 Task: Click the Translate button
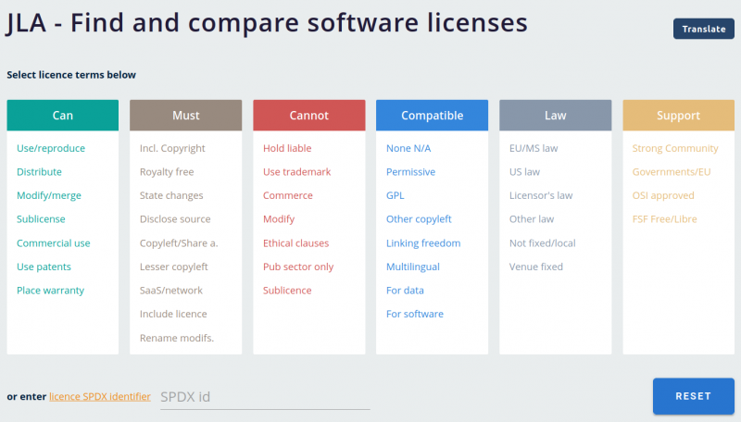703,29
